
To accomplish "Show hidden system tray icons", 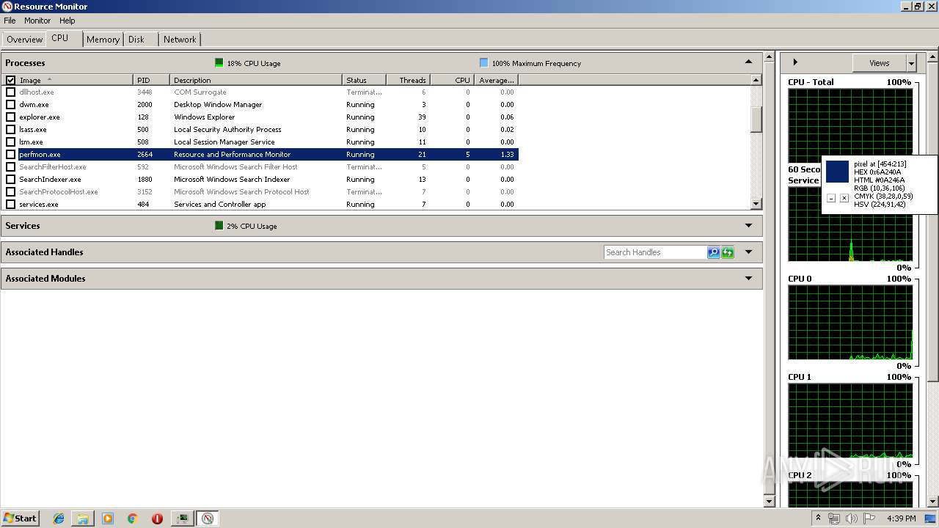I will pos(818,518).
